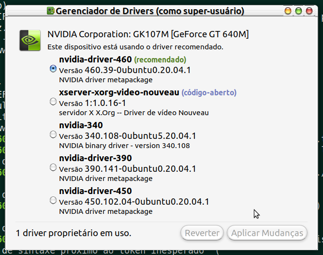Screen dimensions: 323x255
Task: Click the window title 'Gerenciador de Drivers (como super-usuário)'
Action: (150, 11)
